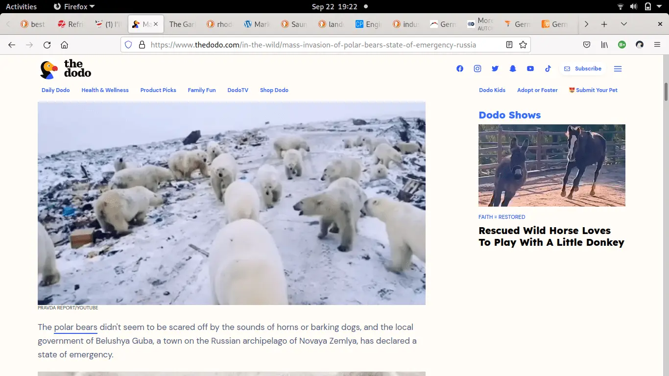The height and width of the screenshot is (376, 669).
Task: Click the Twitter bird icon
Action: (x=495, y=69)
